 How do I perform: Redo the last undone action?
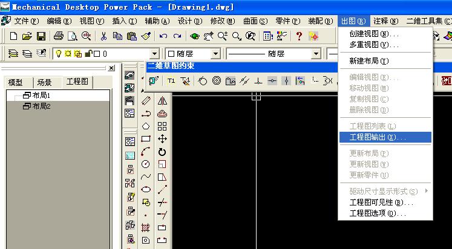[x=177, y=36]
